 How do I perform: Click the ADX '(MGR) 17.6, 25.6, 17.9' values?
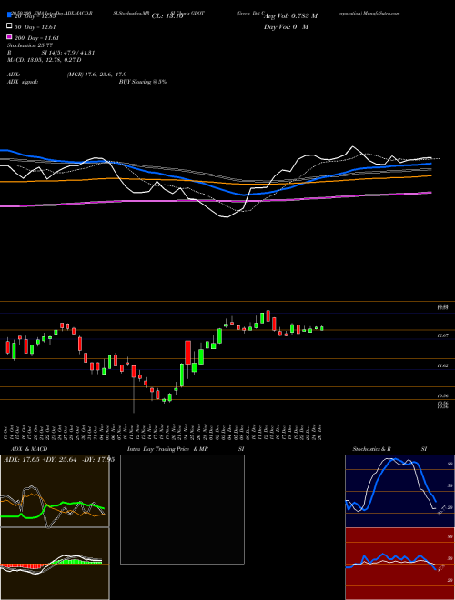[x=96, y=75]
